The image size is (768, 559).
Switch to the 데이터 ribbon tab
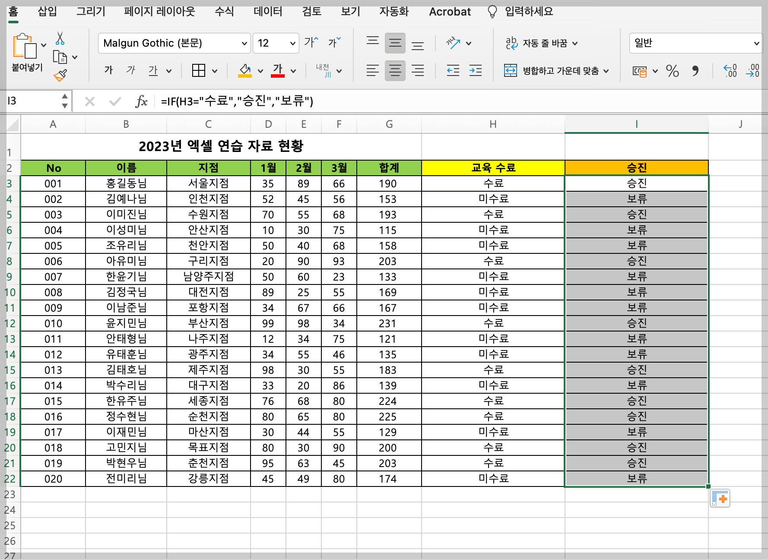(x=267, y=12)
